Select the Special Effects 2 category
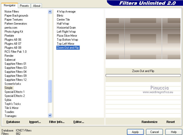Viewport: 183px width, 135px height. tap(15, 96)
